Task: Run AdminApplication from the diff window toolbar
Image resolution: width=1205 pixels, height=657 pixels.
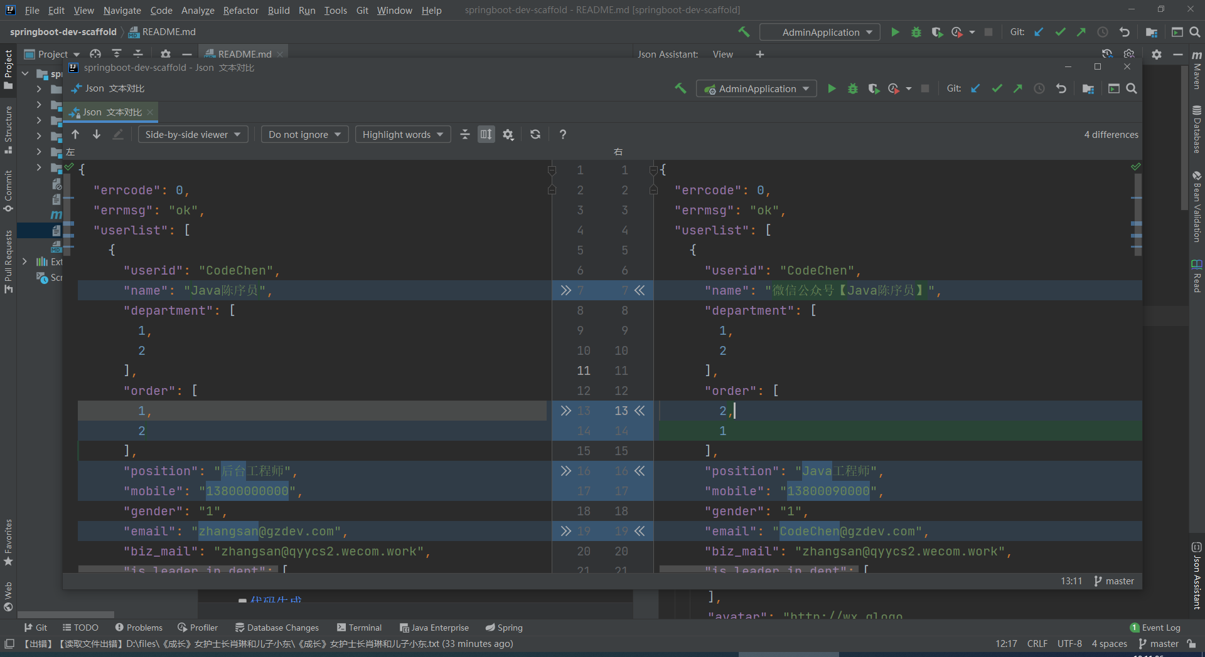Action: coord(832,89)
